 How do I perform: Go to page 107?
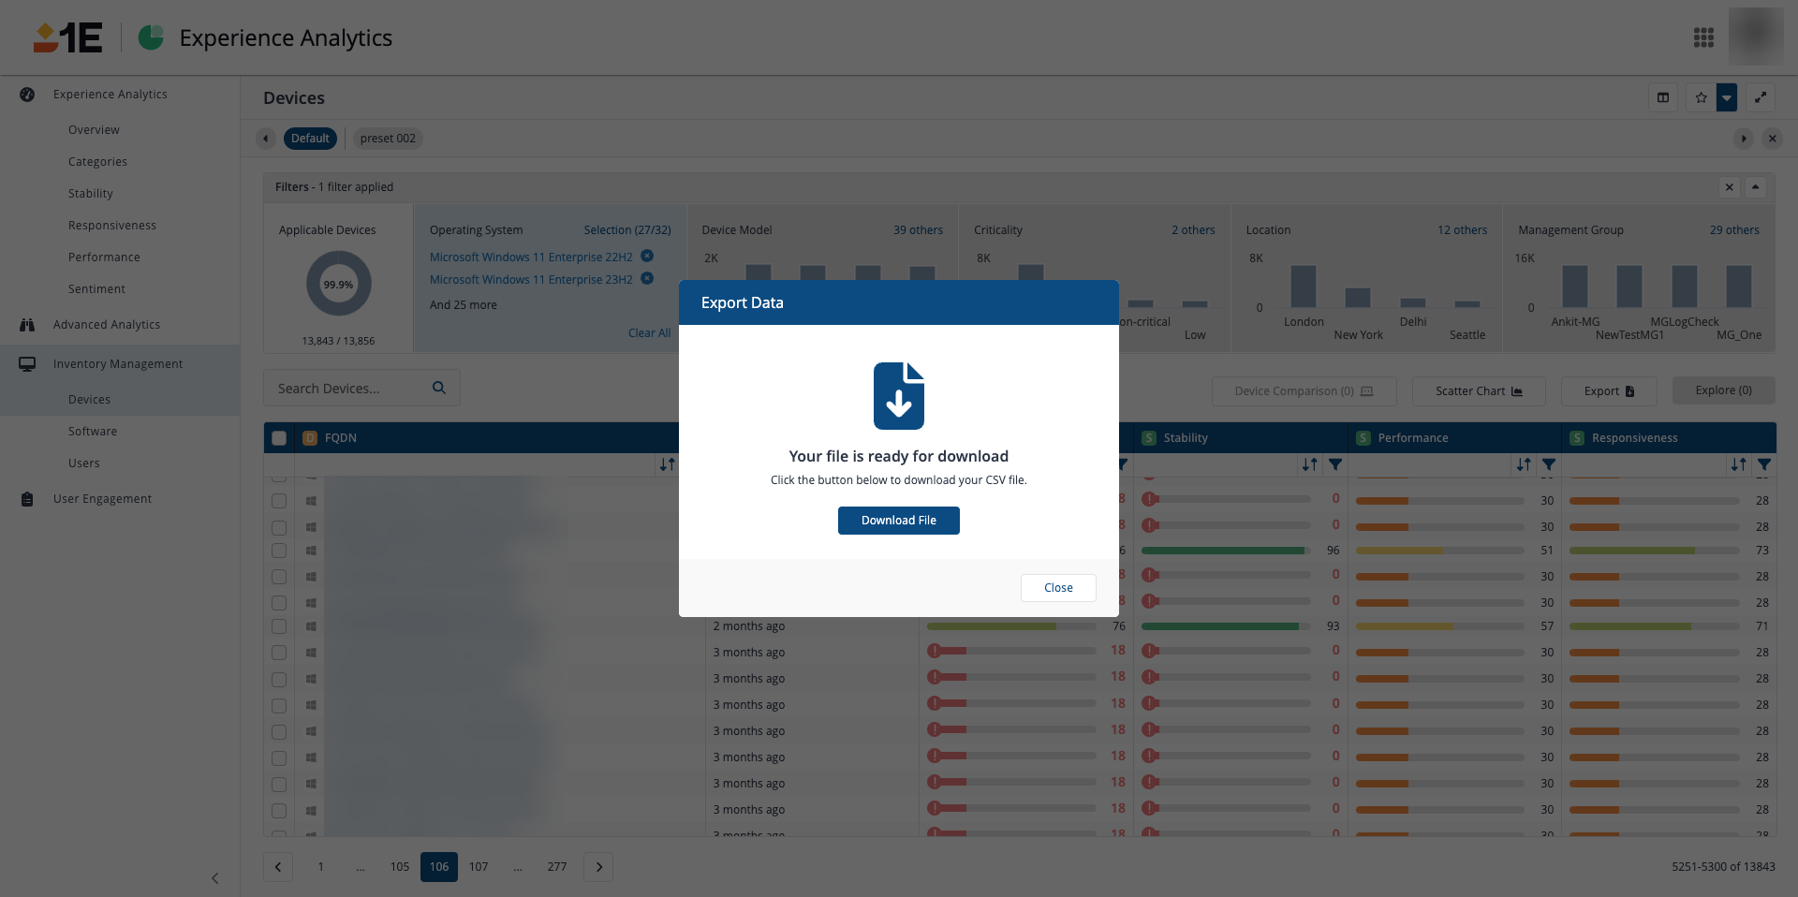pyautogui.click(x=479, y=867)
